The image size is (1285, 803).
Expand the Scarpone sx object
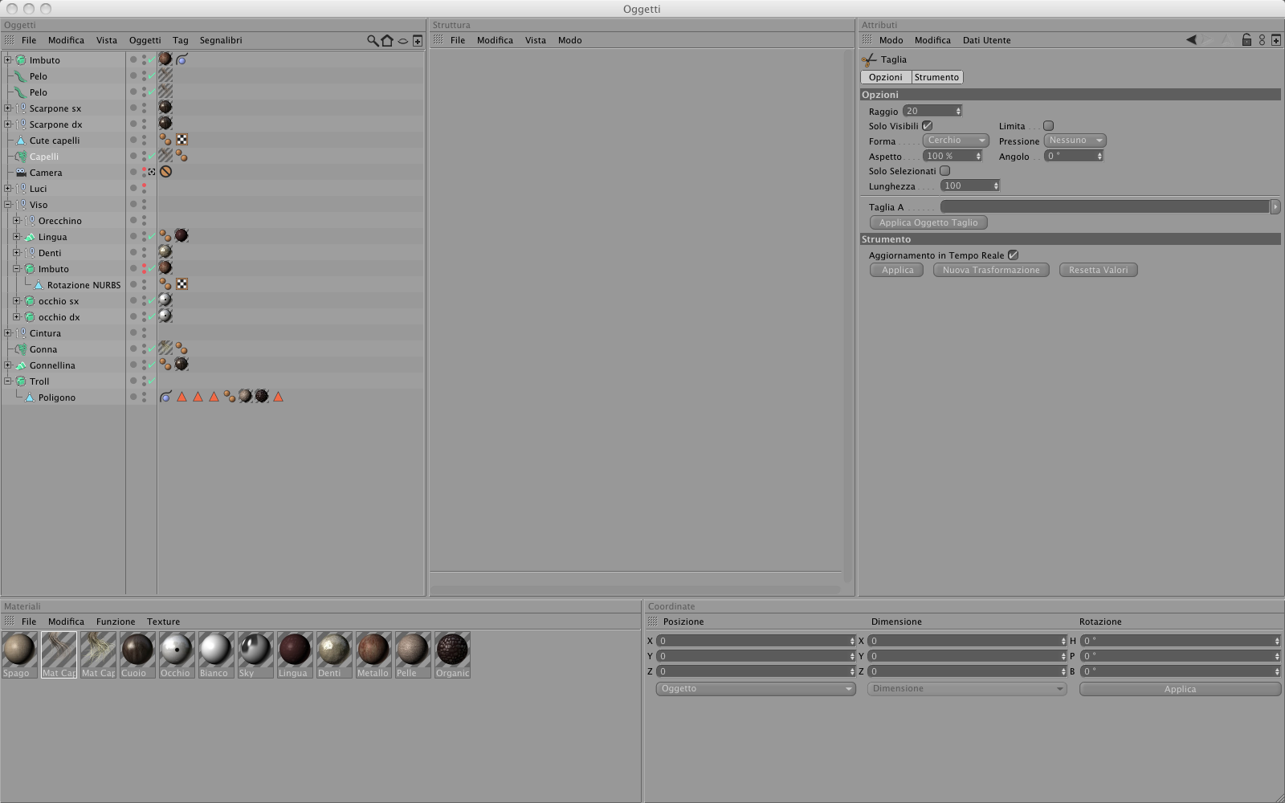7,108
